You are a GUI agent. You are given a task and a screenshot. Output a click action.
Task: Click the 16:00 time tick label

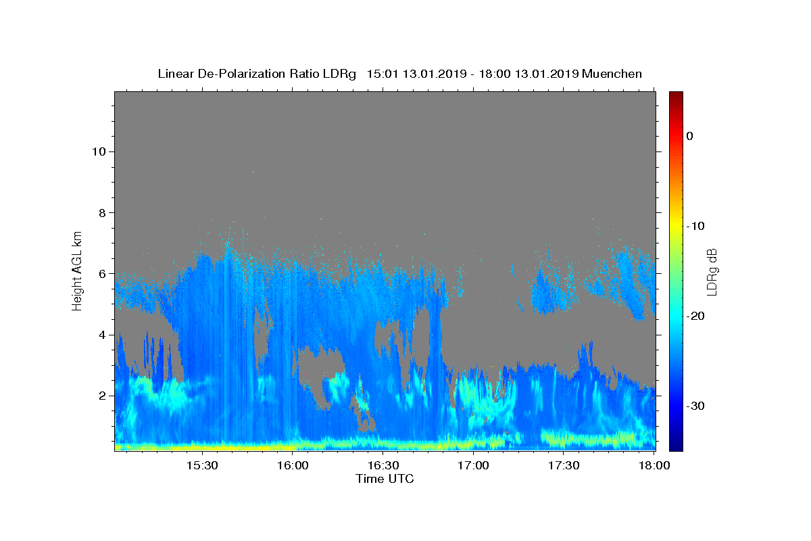292,466
